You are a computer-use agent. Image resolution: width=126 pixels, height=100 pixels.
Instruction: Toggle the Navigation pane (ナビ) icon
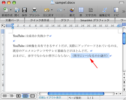click(x=116, y=10)
